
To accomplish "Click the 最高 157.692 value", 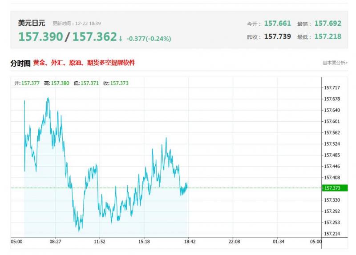I will point(328,23).
